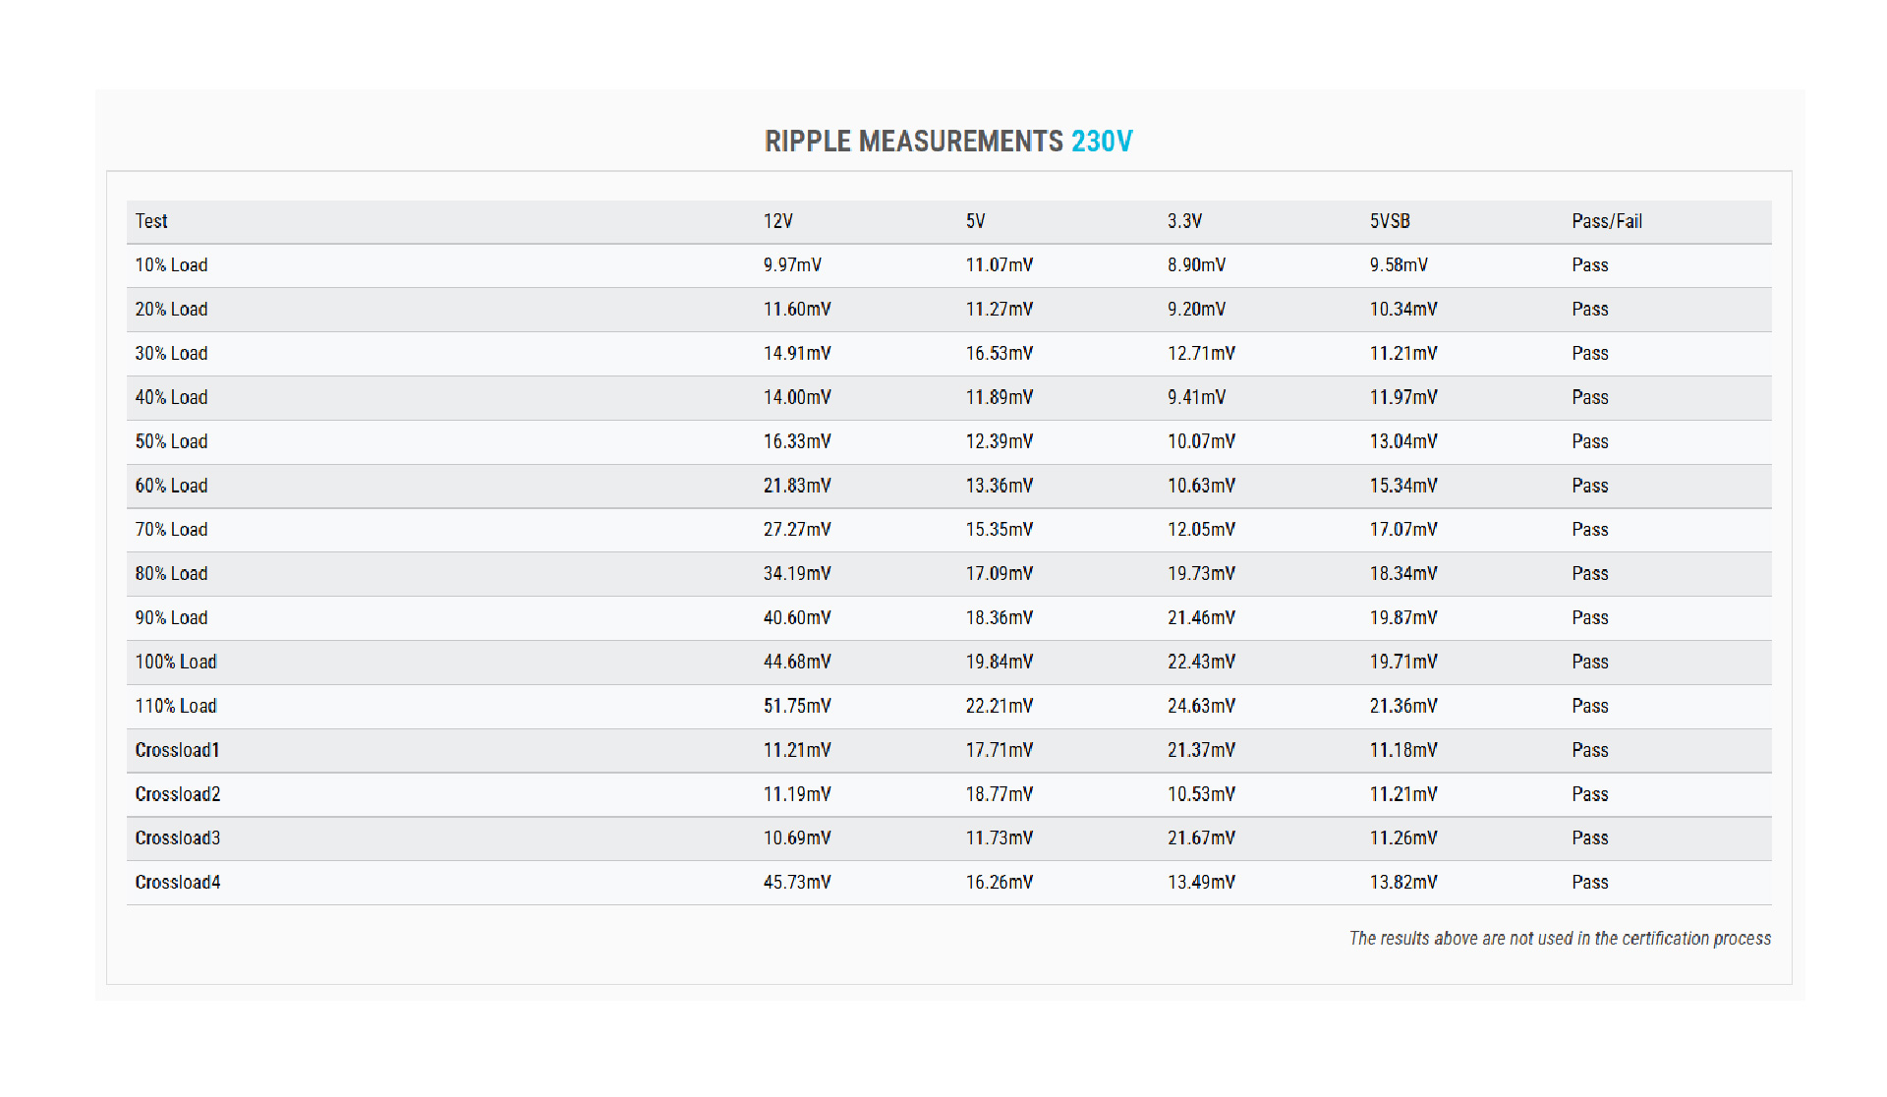Click the Ripple Measurements 230V title
The height and width of the screenshot is (1097, 1887).
(948, 142)
